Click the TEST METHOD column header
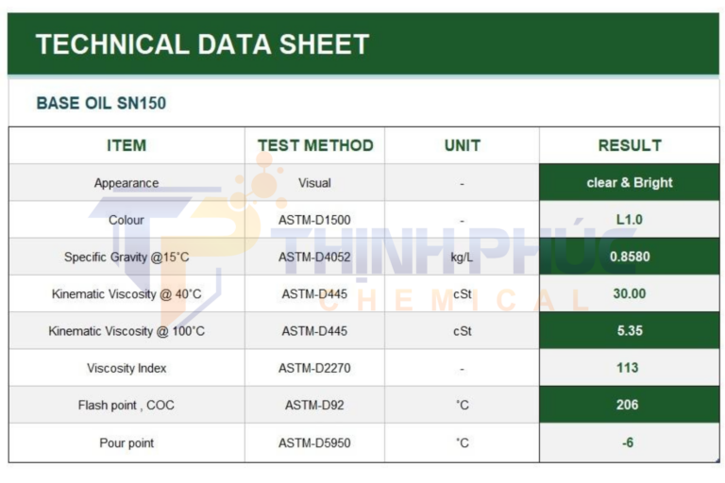The height and width of the screenshot is (483, 725). click(x=315, y=145)
